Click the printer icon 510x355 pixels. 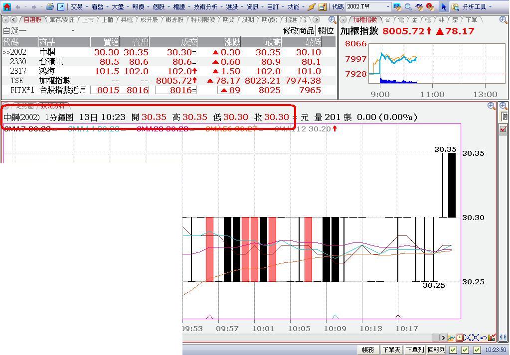tap(49, 6)
